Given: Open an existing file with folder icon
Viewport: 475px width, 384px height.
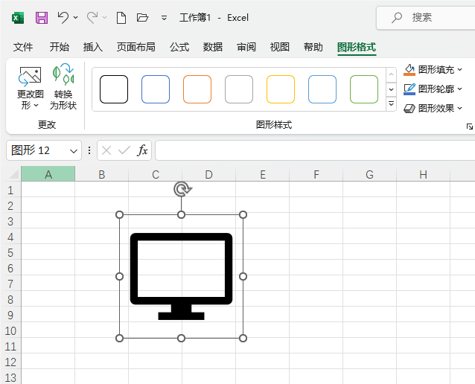Looking at the screenshot, I should click(142, 18).
